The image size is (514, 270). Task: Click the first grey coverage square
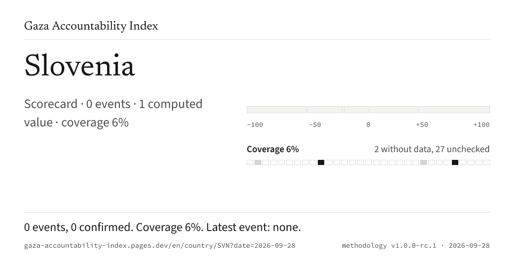(258, 162)
